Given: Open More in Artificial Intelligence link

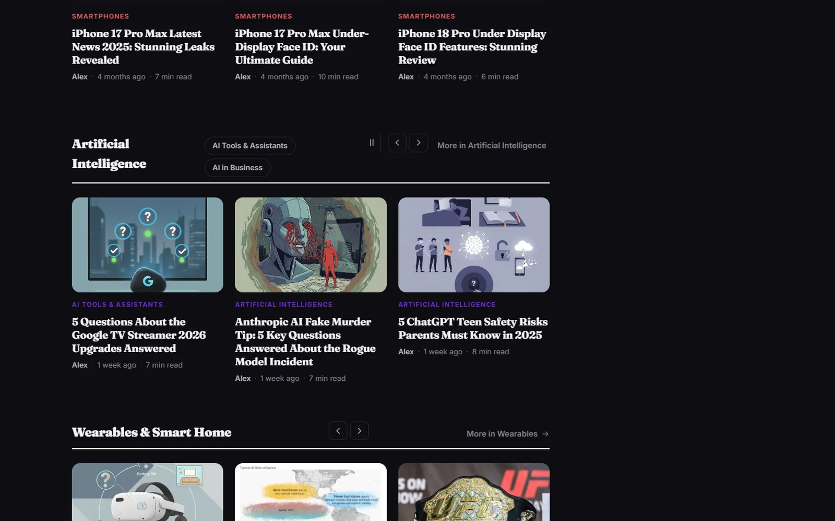Looking at the screenshot, I should [492, 145].
